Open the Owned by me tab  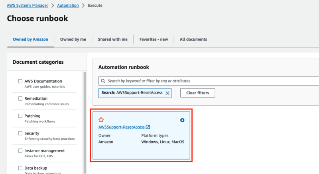click(73, 39)
